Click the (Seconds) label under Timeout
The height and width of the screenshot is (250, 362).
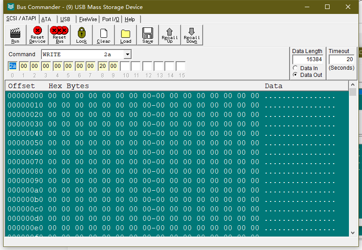pyautogui.click(x=341, y=68)
